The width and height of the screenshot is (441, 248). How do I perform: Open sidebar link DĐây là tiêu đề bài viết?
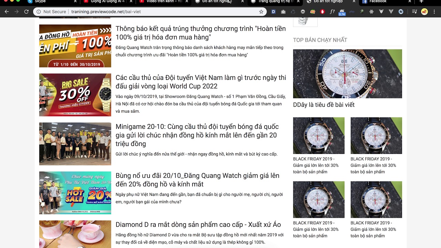(324, 105)
